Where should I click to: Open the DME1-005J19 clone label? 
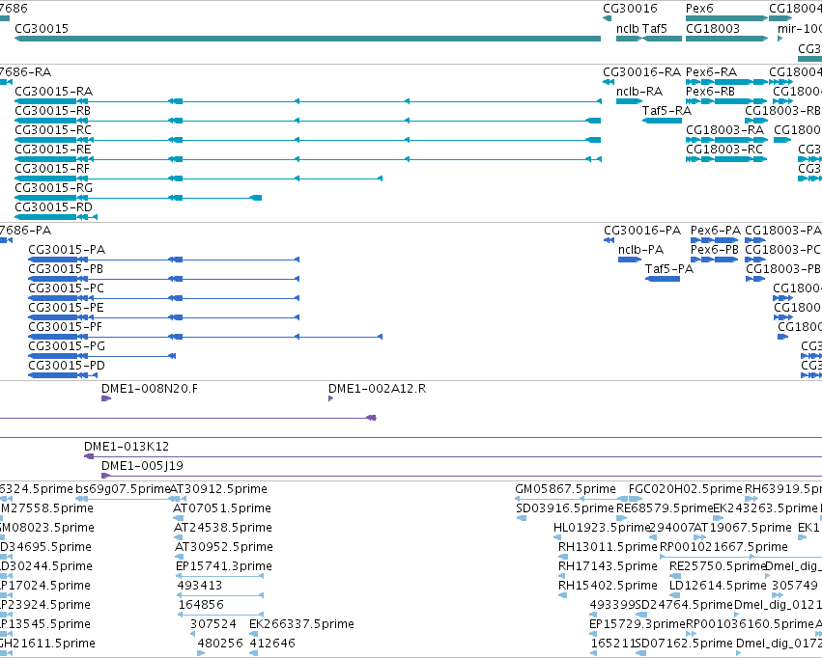pyautogui.click(x=142, y=466)
